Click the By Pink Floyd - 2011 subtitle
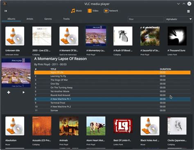This screenshot has height=150, width=194. pos(50,64)
